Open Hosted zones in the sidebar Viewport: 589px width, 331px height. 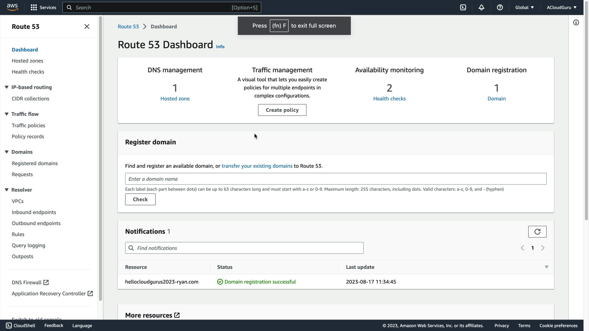[x=27, y=61]
